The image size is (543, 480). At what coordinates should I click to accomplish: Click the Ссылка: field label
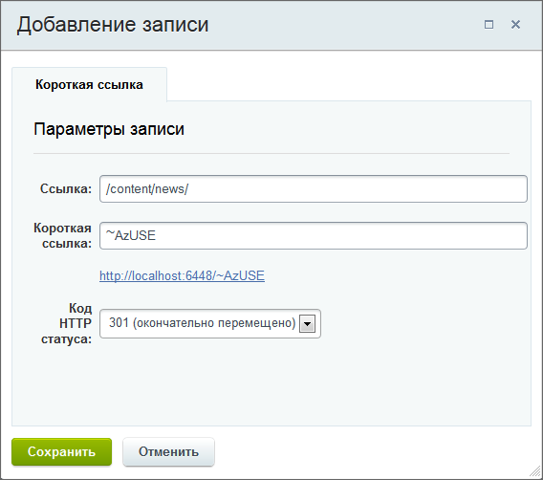pos(66,189)
